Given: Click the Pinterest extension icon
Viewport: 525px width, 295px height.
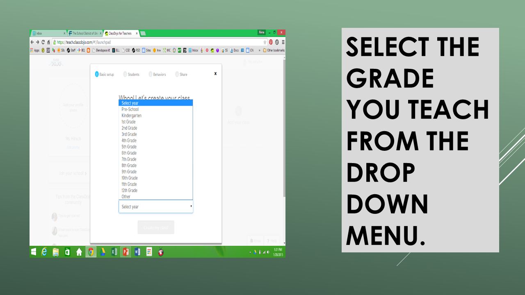Looking at the screenshot, I should (x=271, y=42).
